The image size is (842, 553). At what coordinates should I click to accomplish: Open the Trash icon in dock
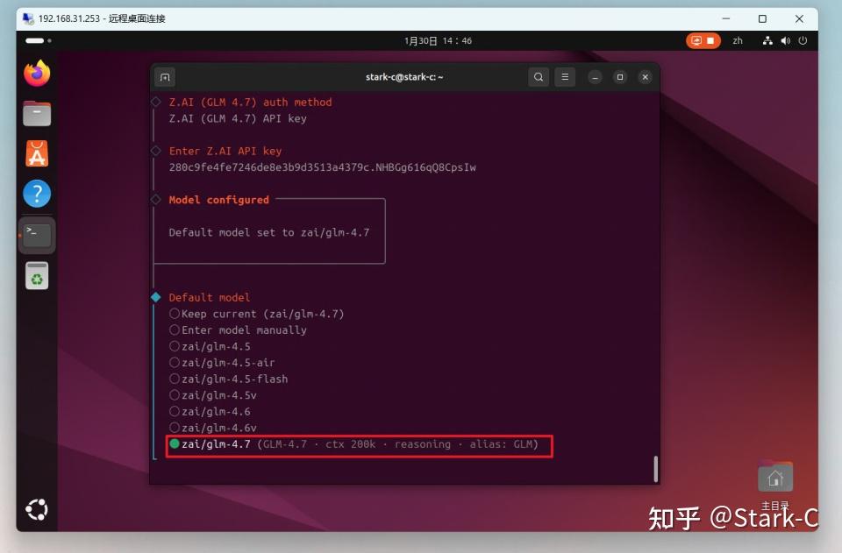point(37,276)
